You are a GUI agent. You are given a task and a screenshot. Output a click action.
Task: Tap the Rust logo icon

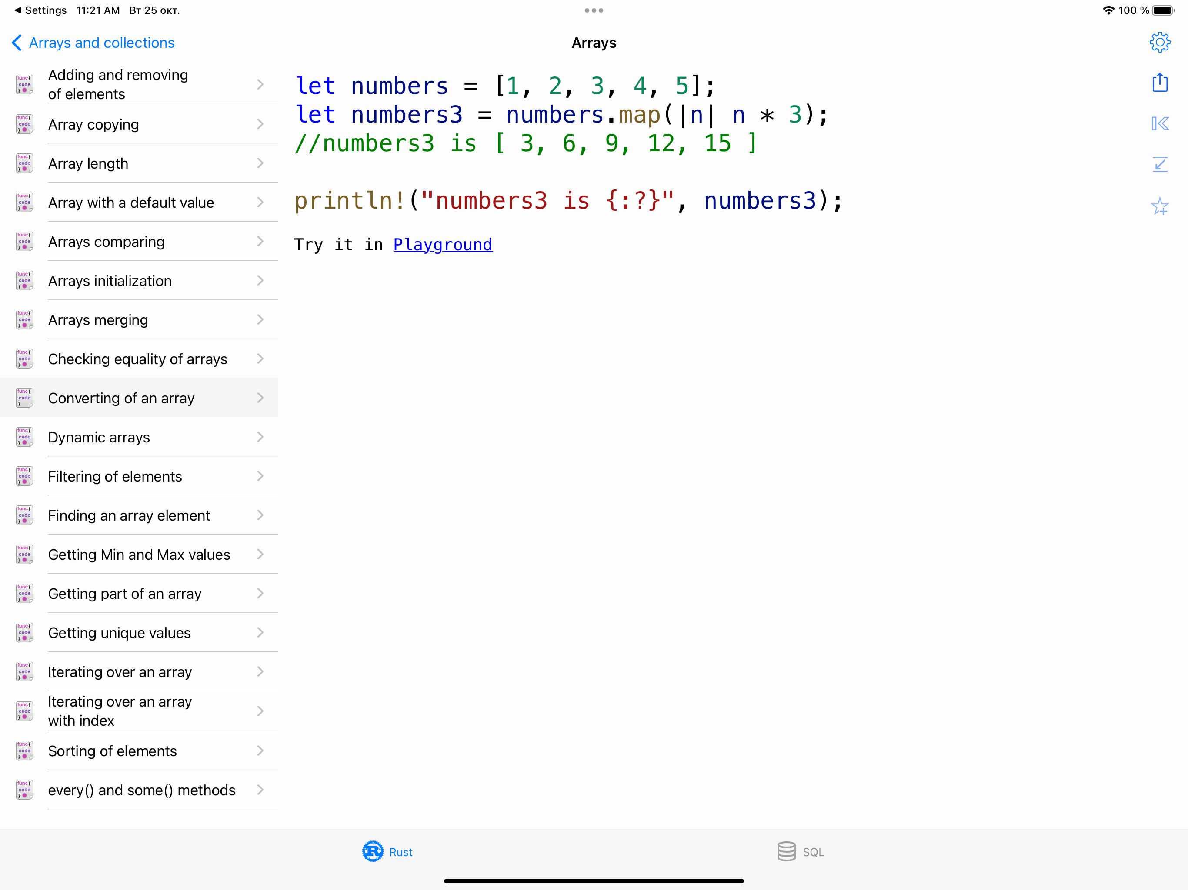coord(373,851)
